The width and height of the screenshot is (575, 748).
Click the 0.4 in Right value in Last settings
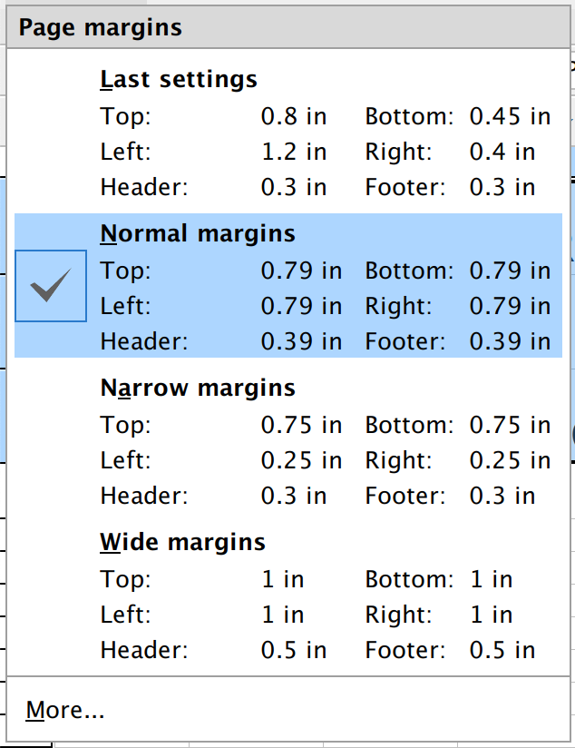tap(502, 152)
